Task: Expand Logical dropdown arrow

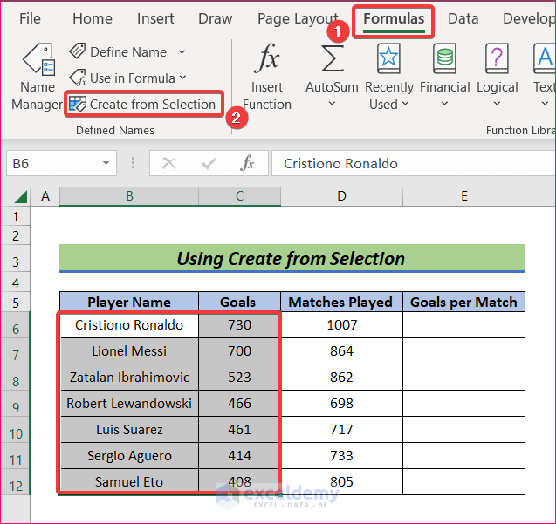Action: pos(497,104)
